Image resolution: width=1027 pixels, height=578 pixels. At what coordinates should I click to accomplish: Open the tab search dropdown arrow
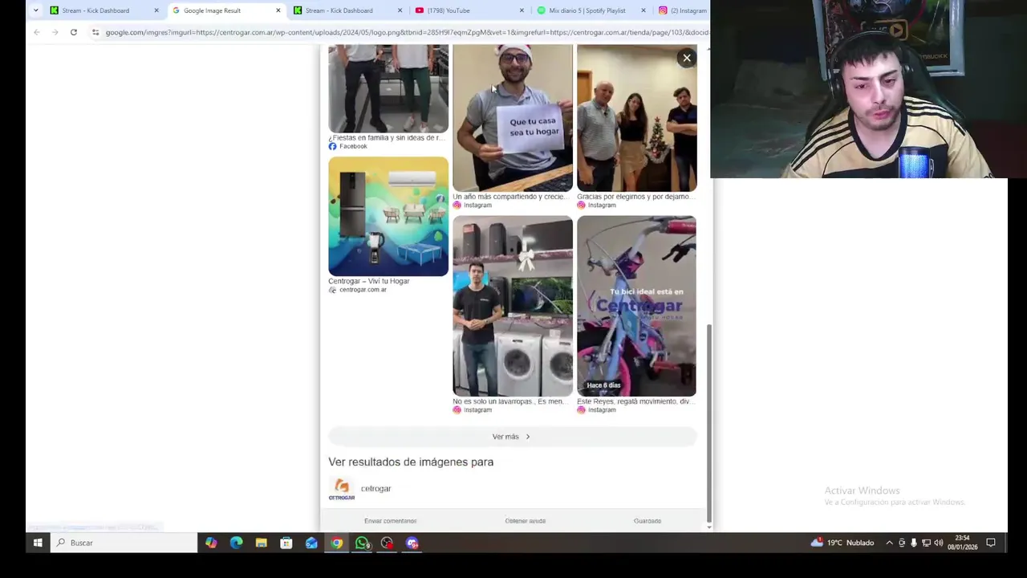[x=35, y=10]
